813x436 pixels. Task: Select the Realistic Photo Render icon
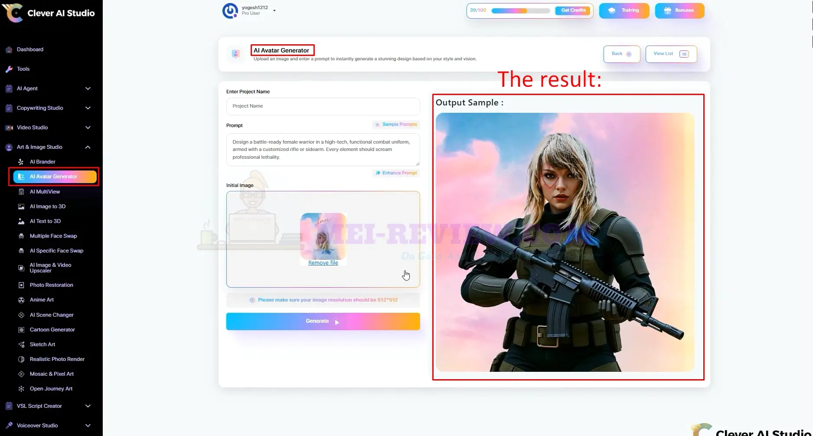(21, 359)
